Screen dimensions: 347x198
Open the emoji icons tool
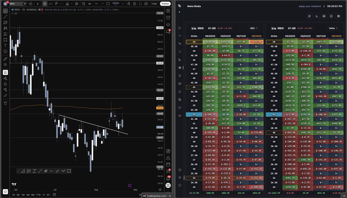tap(5, 51)
